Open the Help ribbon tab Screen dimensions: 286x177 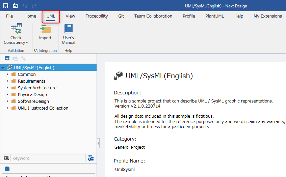[x=239, y=16]
